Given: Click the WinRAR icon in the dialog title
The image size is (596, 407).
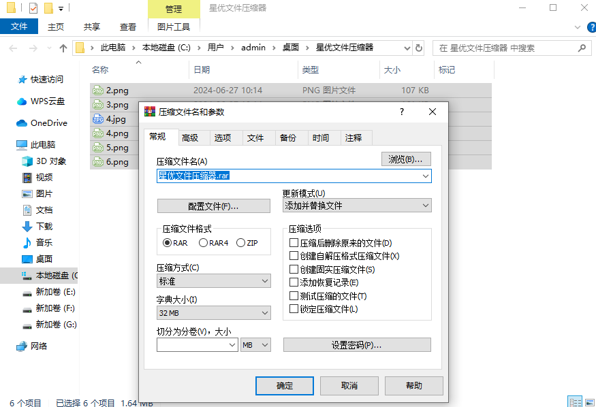Looking at the screenshot, I should 150,112.
